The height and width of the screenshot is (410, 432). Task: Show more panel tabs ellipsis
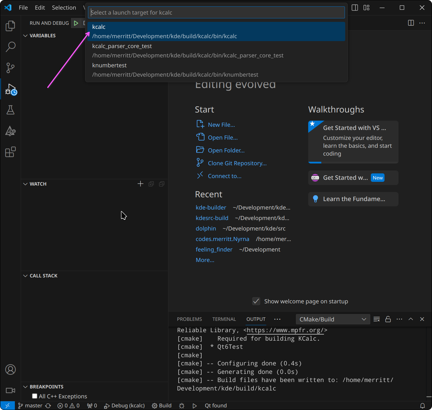[x=277, y=319]
